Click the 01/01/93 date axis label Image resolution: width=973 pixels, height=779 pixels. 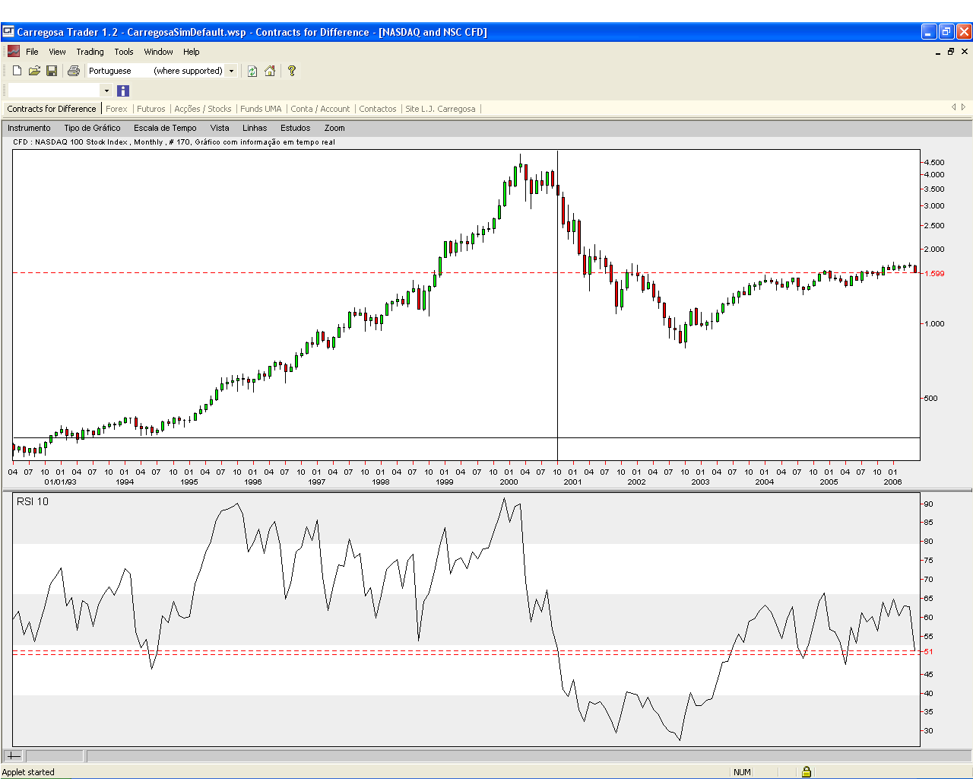pos(61,482)
